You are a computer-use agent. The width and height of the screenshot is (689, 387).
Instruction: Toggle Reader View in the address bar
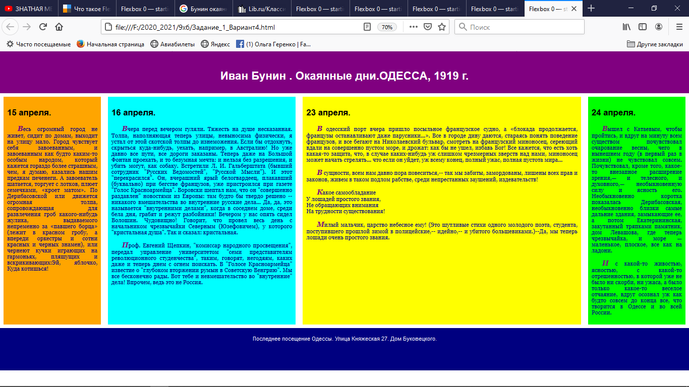click(367, 27)
